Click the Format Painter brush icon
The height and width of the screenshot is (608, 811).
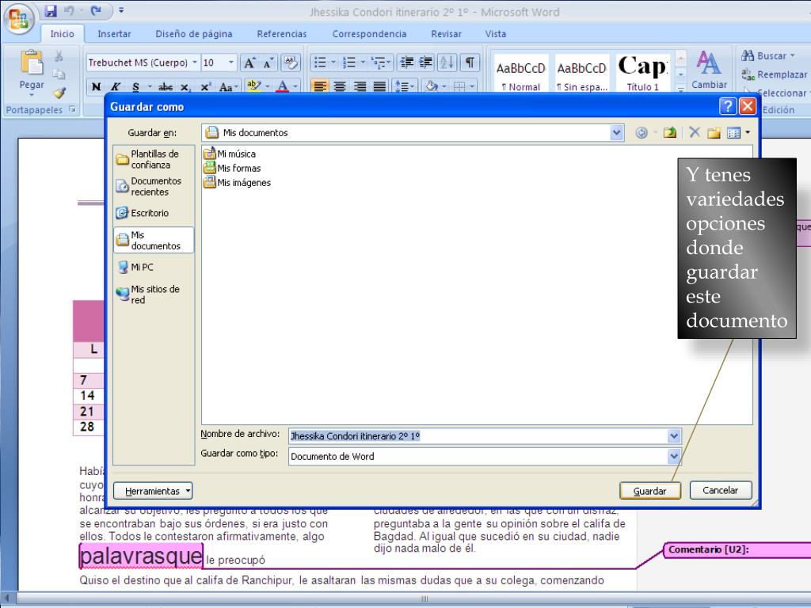coord(59,93)
